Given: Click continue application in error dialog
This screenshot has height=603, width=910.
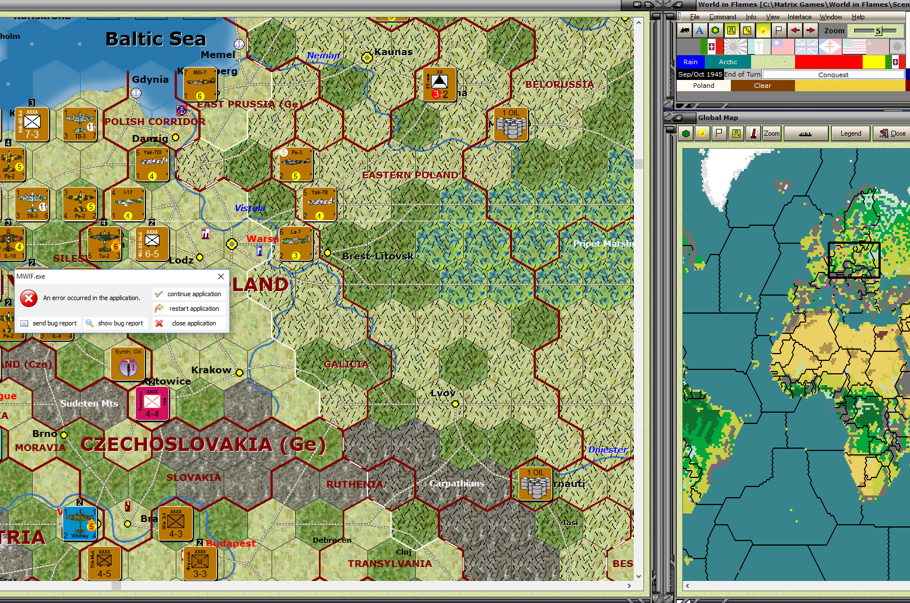Looking at the screenshot, I should [189, 294].
